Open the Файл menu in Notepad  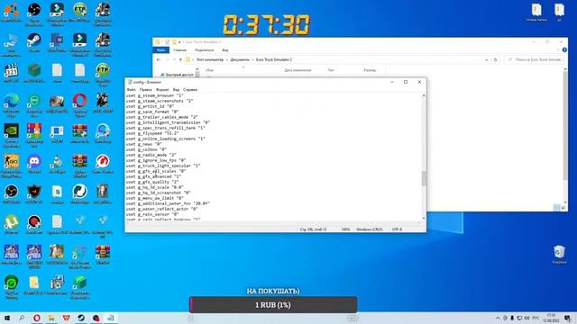point(131,90)
